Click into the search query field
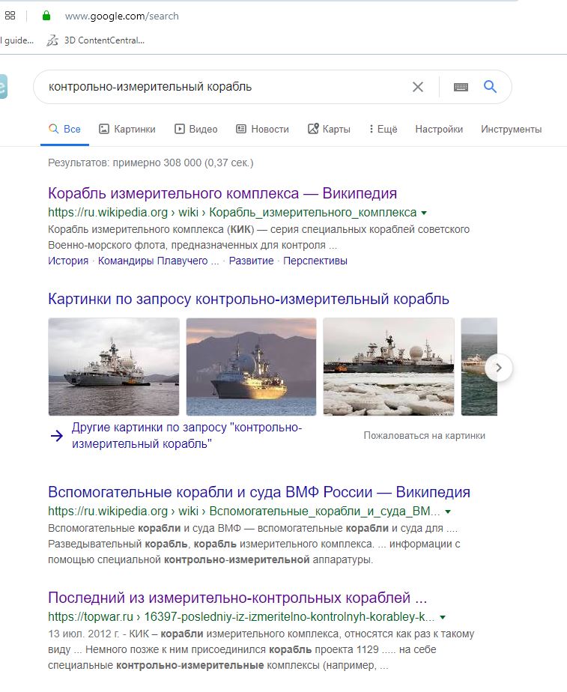 click(225, 87)
